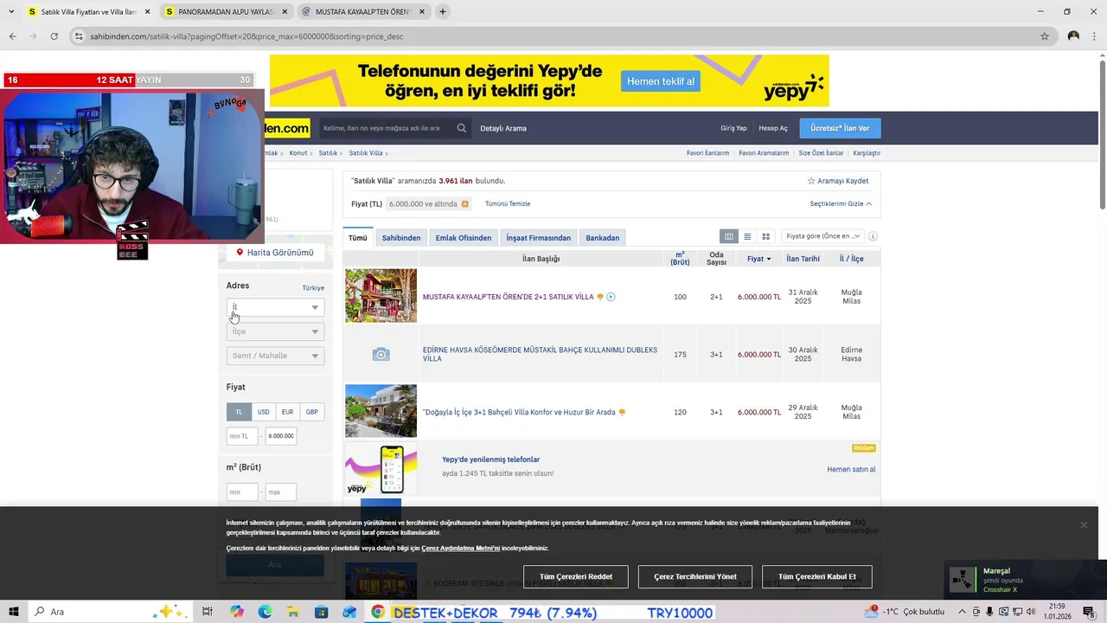Sort by the m² (Brüt) column header
Image resolution: width=1107 pixels, height=623 pixels.
point(680,259)
